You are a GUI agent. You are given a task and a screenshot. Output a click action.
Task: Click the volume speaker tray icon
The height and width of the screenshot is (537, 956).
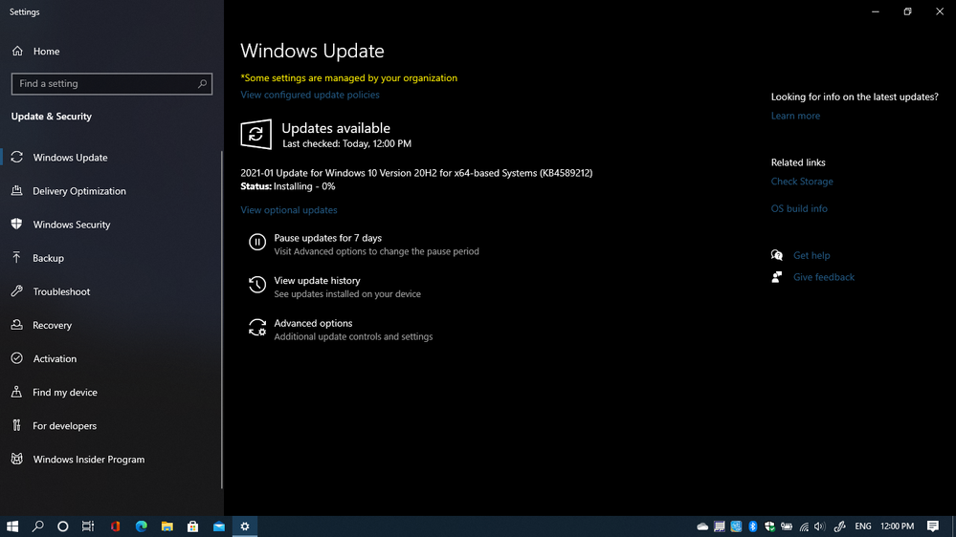tap(819, 526)
